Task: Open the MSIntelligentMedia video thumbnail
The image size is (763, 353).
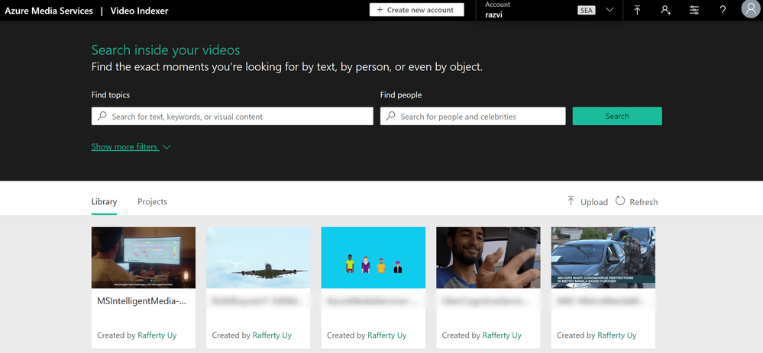Action: [x=144, y=258]
